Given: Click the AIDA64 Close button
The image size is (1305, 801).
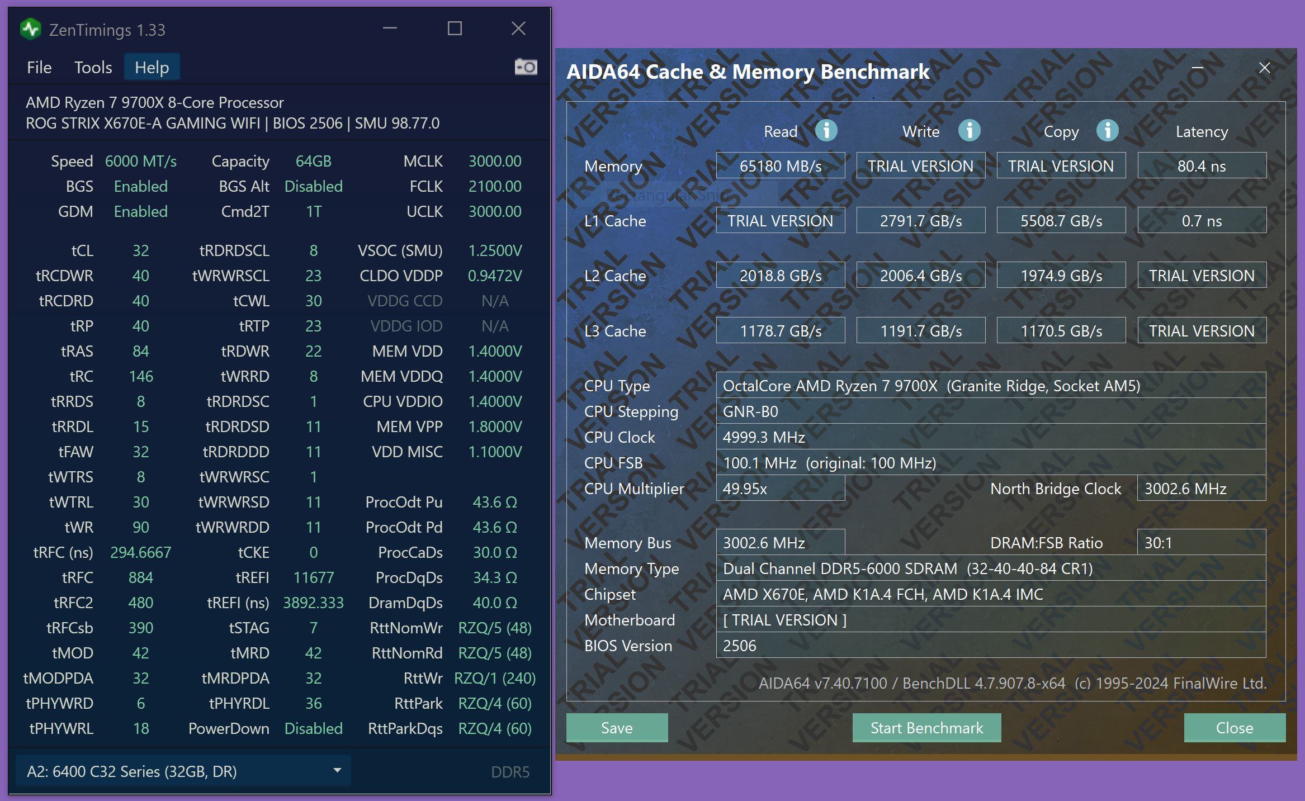Looking at the screenshot, I should (1234, 727).
